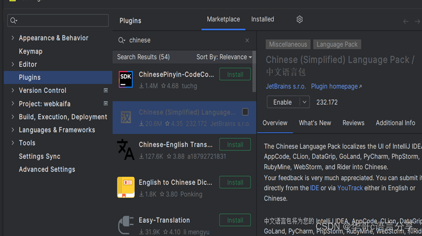Navigate back with left arrow
422x236 pixels.
pyautogui.click(x=406, y=21)
